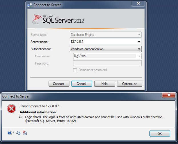Click the 'Server name:' label
The height and width of the screenshot is (144, 178).
pyautogui.click(x=39, y=42)
